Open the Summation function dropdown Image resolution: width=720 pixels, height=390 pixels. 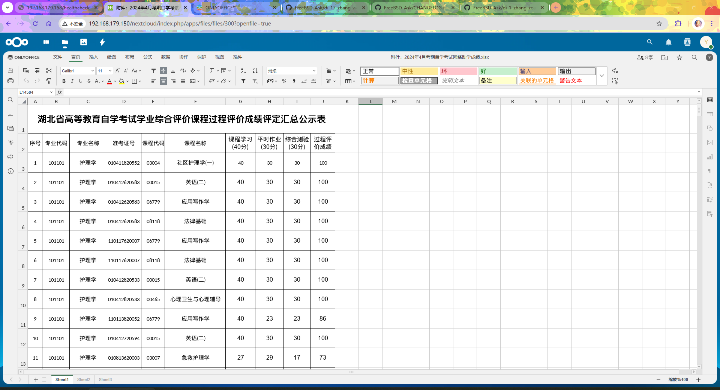(214, 70)
